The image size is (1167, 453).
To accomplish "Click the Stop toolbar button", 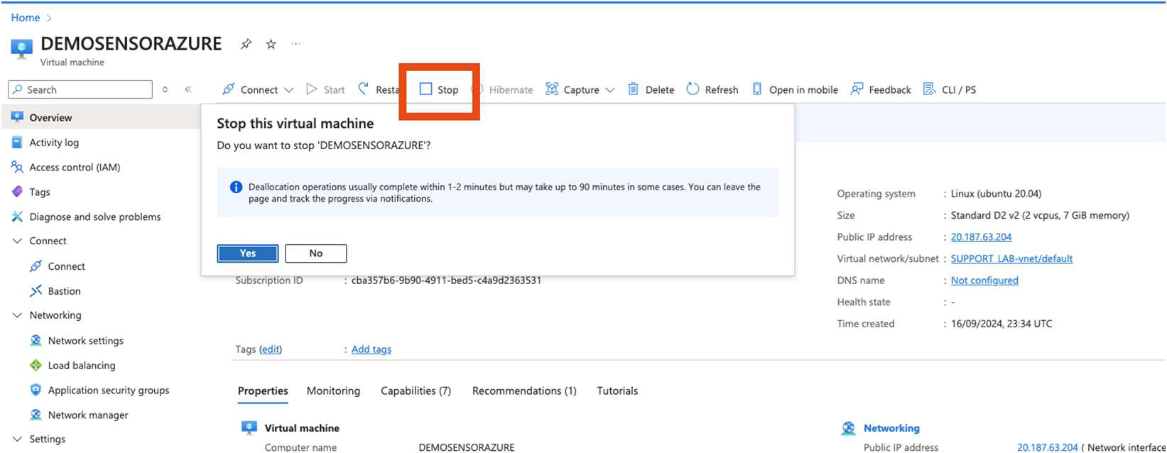I will click(x=439, y=89).
